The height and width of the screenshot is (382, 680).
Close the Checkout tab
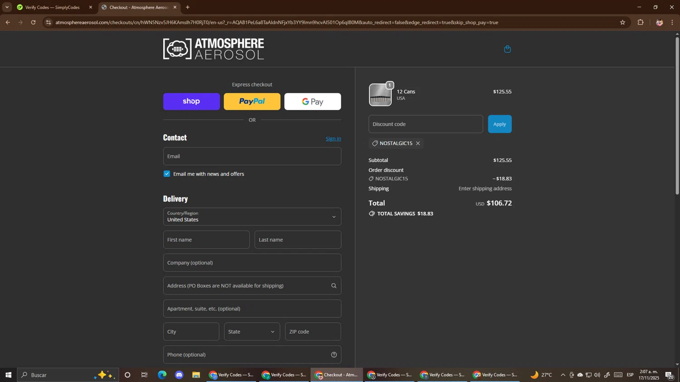(x=175, y=7)
